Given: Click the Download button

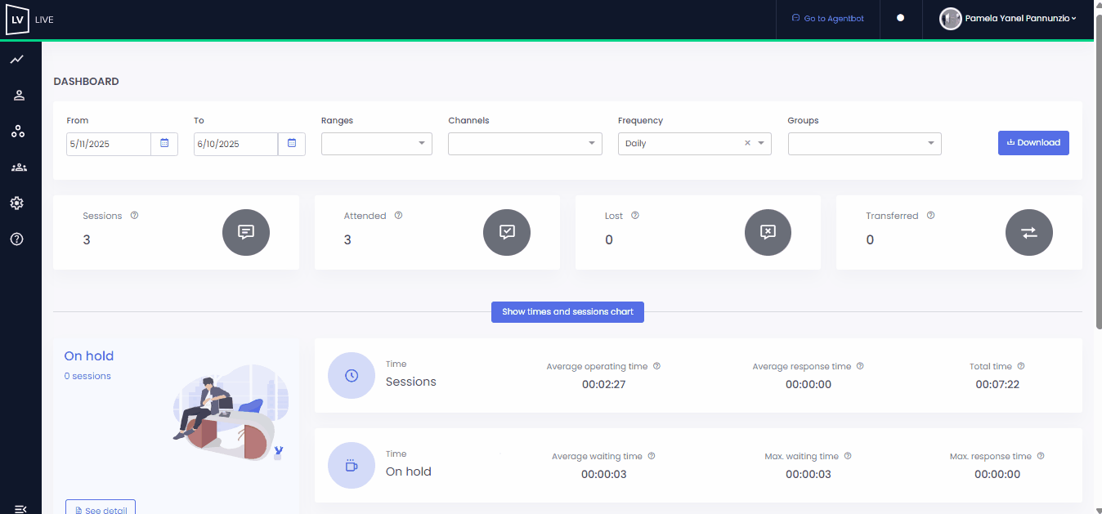Looking at the screenshot, I should click(x=1033, y=142).
